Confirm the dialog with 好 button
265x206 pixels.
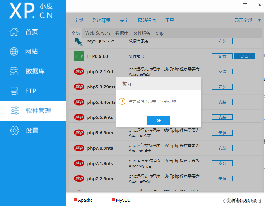tap(159, 120)
